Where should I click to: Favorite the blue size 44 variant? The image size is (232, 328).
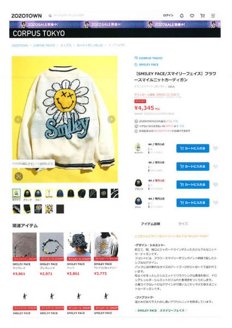pyautogui.click(x=216, y=202)
